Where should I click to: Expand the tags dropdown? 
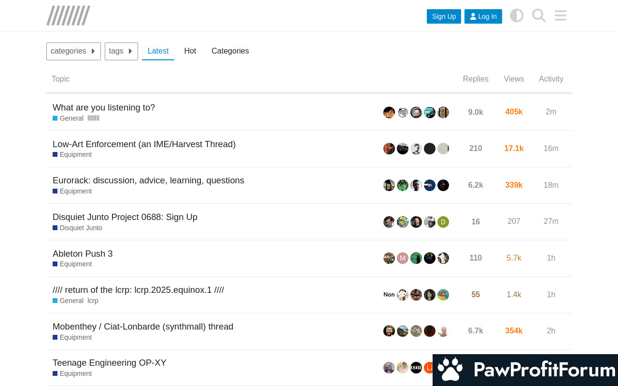121,51
